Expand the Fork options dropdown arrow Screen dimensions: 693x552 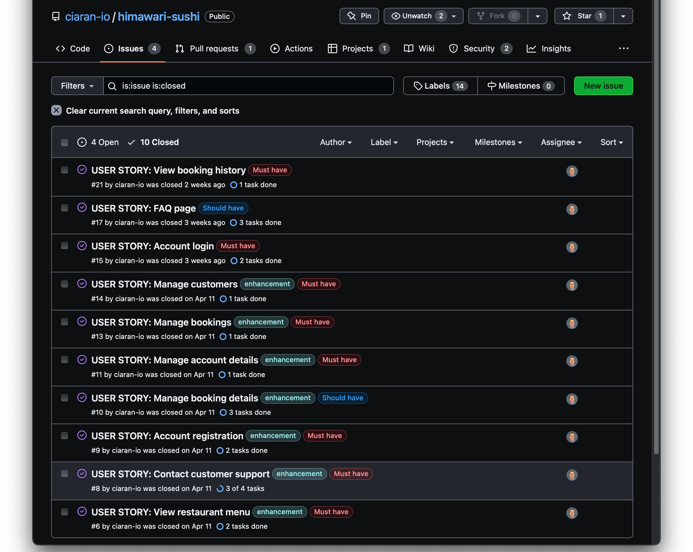(537, 16)
